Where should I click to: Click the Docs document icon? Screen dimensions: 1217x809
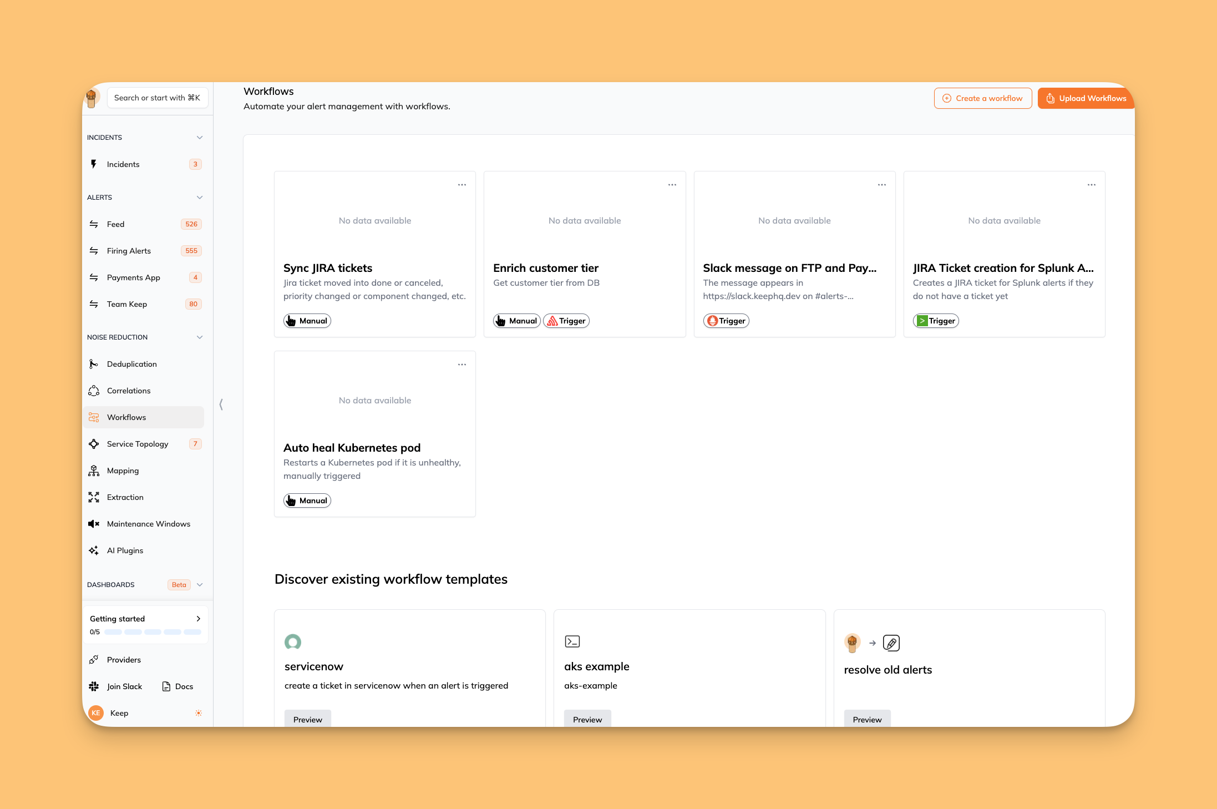166,686
